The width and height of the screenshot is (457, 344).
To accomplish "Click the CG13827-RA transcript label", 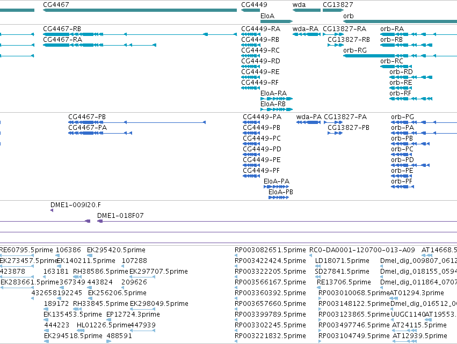I will click(345, 29).
